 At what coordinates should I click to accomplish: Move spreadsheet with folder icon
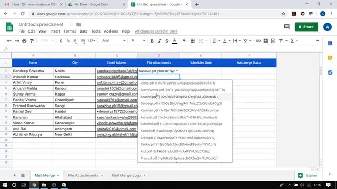point(78,24)
